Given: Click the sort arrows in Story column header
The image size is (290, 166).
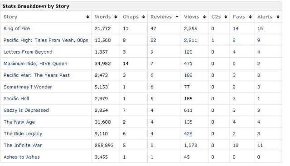Looking at the screenshot, I should pos(87,17).
